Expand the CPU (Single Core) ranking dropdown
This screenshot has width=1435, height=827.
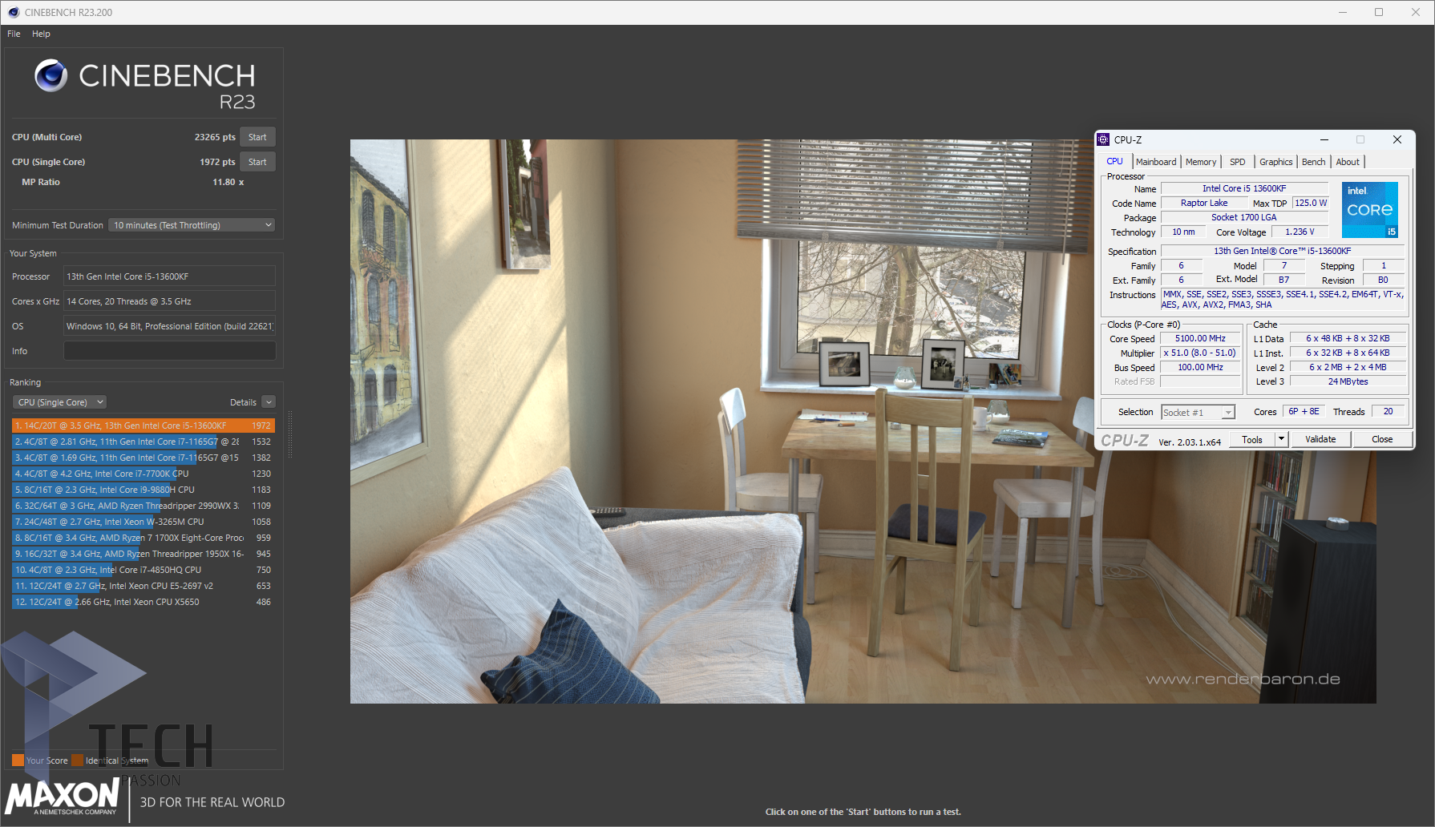click(60, 402)
